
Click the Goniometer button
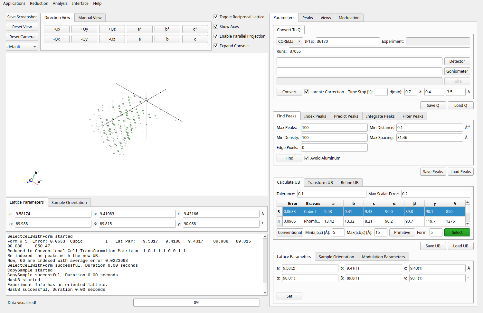(457, 71)
